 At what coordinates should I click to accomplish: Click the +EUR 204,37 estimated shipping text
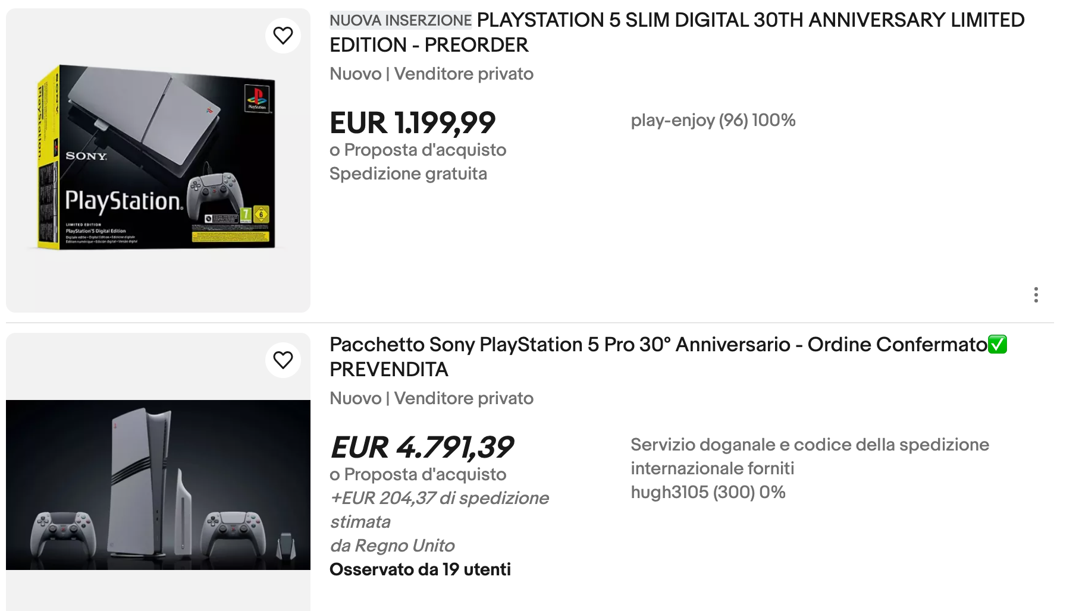pyautogui.click(x=439, y=498)
